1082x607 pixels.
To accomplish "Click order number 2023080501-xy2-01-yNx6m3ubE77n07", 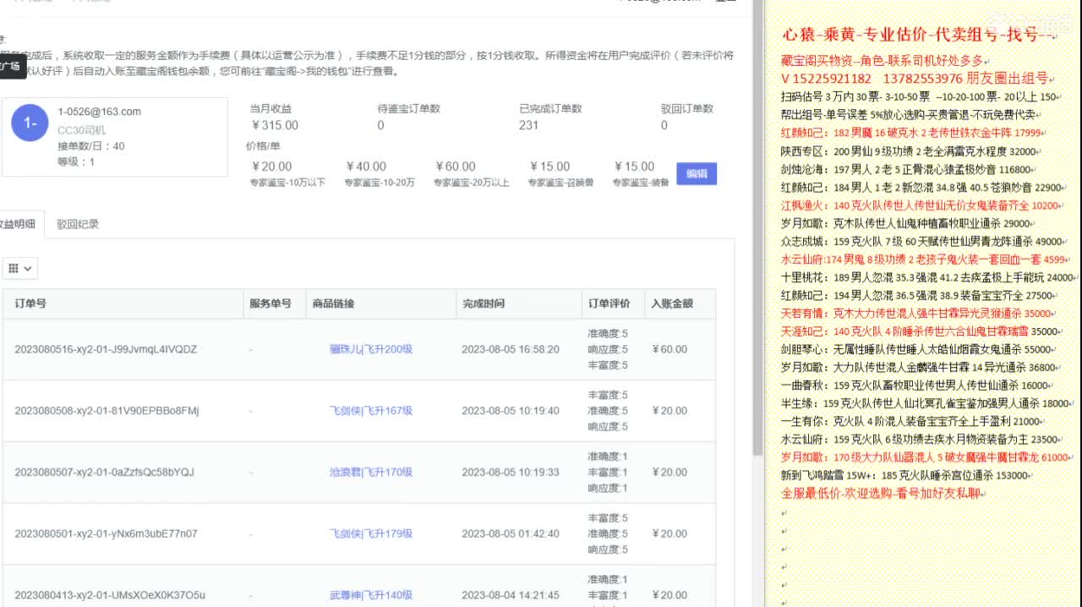I will [x=106, y=533].
